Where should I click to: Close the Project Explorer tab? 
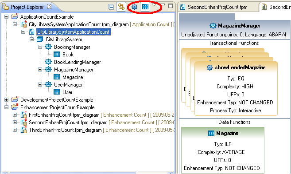coord(49,7)
